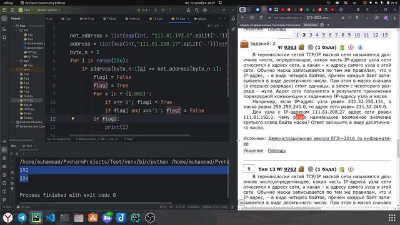Open Search Everywhere magnifier in PyCharm
The height and width of the screenshot is (225, 400).
pyautogui.click(x=197, y=10)
